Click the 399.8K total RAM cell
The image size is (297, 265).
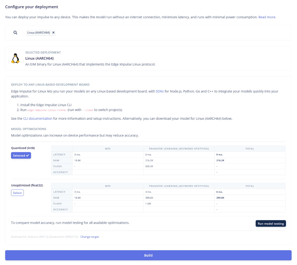(220, 198)
